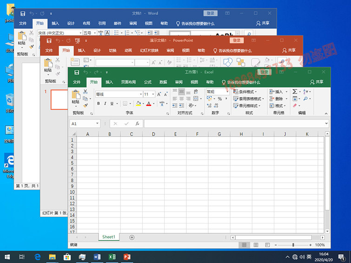Select the Sheet1 tab
Viewport: 351px width, 263px height.
[109, 237]
